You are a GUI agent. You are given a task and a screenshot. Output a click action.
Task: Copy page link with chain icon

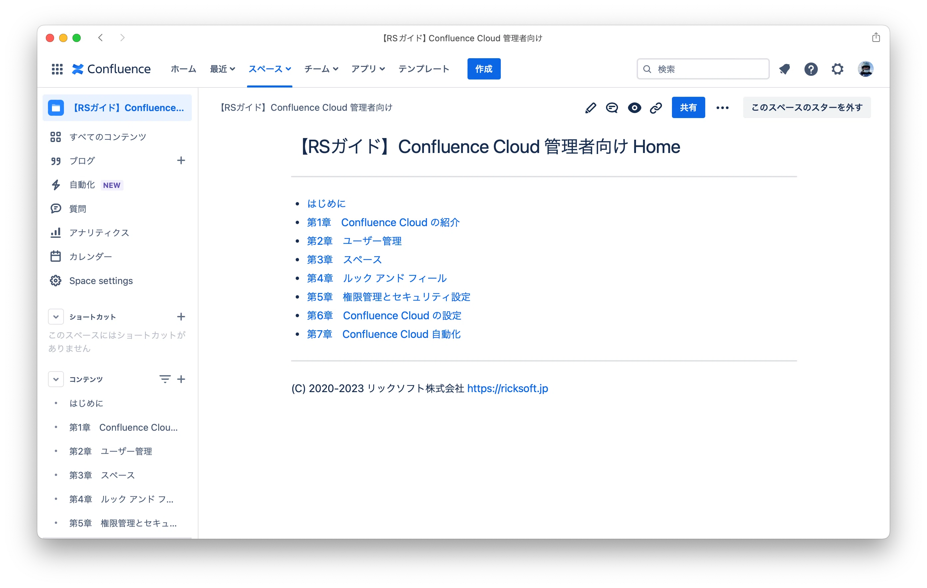click(x=656, y=108)
